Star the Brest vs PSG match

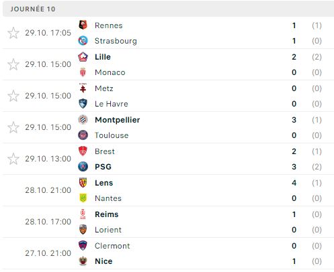coord(13,159)
